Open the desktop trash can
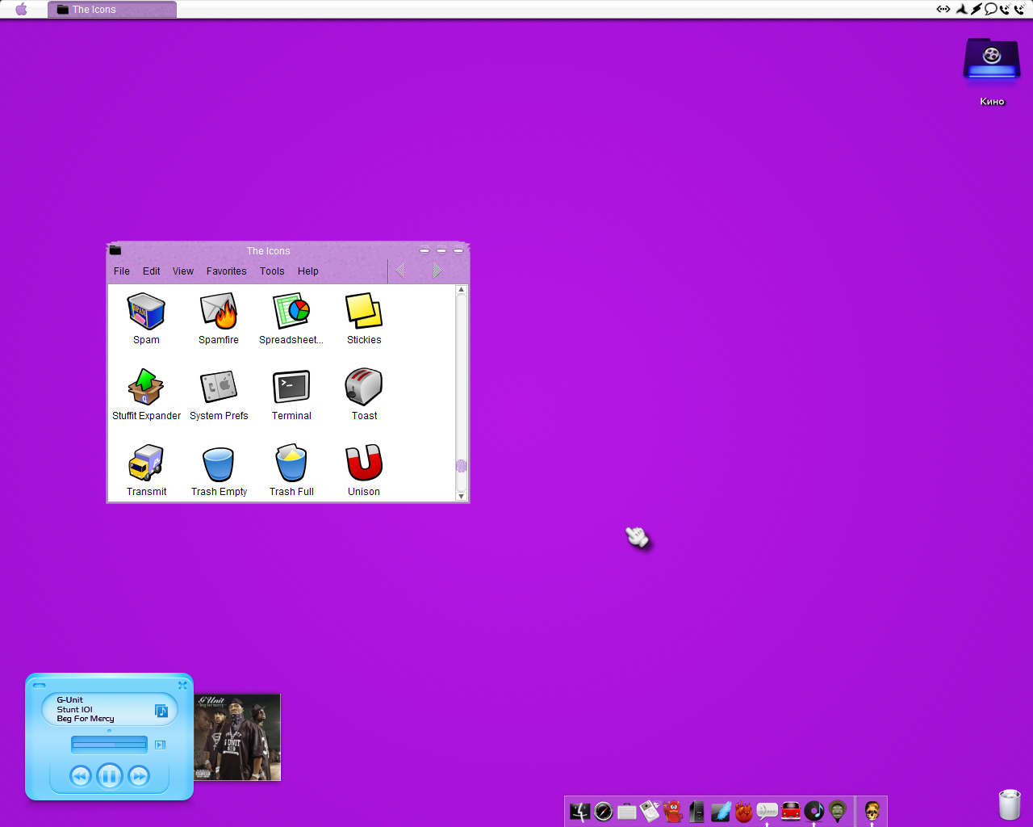 [1010, 804]
